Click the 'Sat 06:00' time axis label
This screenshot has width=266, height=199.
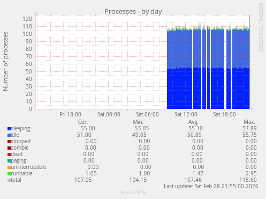(x=147, y=114)
